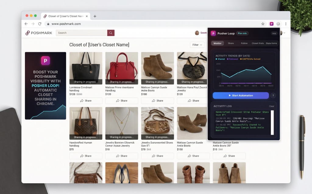Click the Start Automation button

coord(241,95)
